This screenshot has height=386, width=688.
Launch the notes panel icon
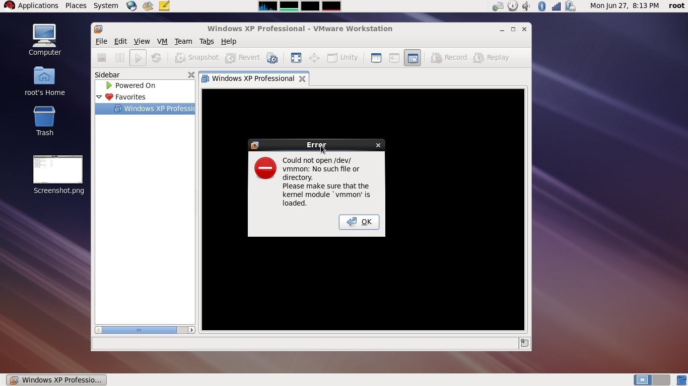(x=164, y=6)
